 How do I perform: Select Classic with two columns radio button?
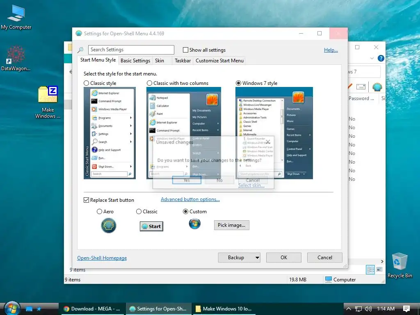149,83
